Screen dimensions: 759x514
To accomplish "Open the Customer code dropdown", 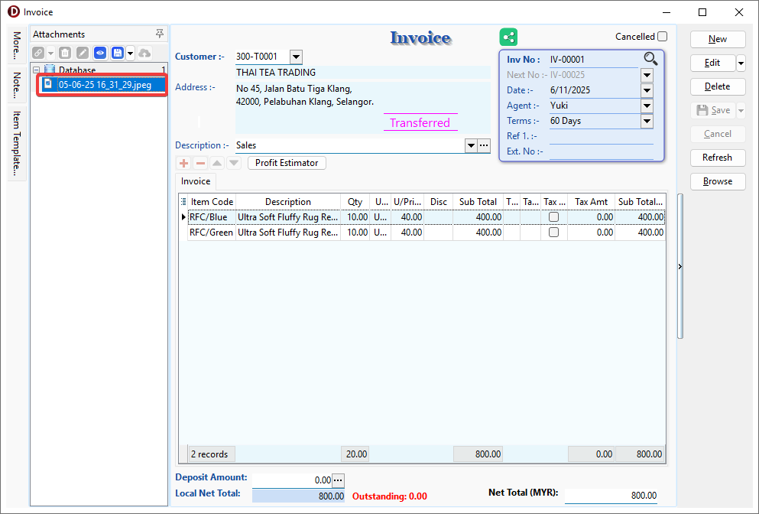I will 297,57.
